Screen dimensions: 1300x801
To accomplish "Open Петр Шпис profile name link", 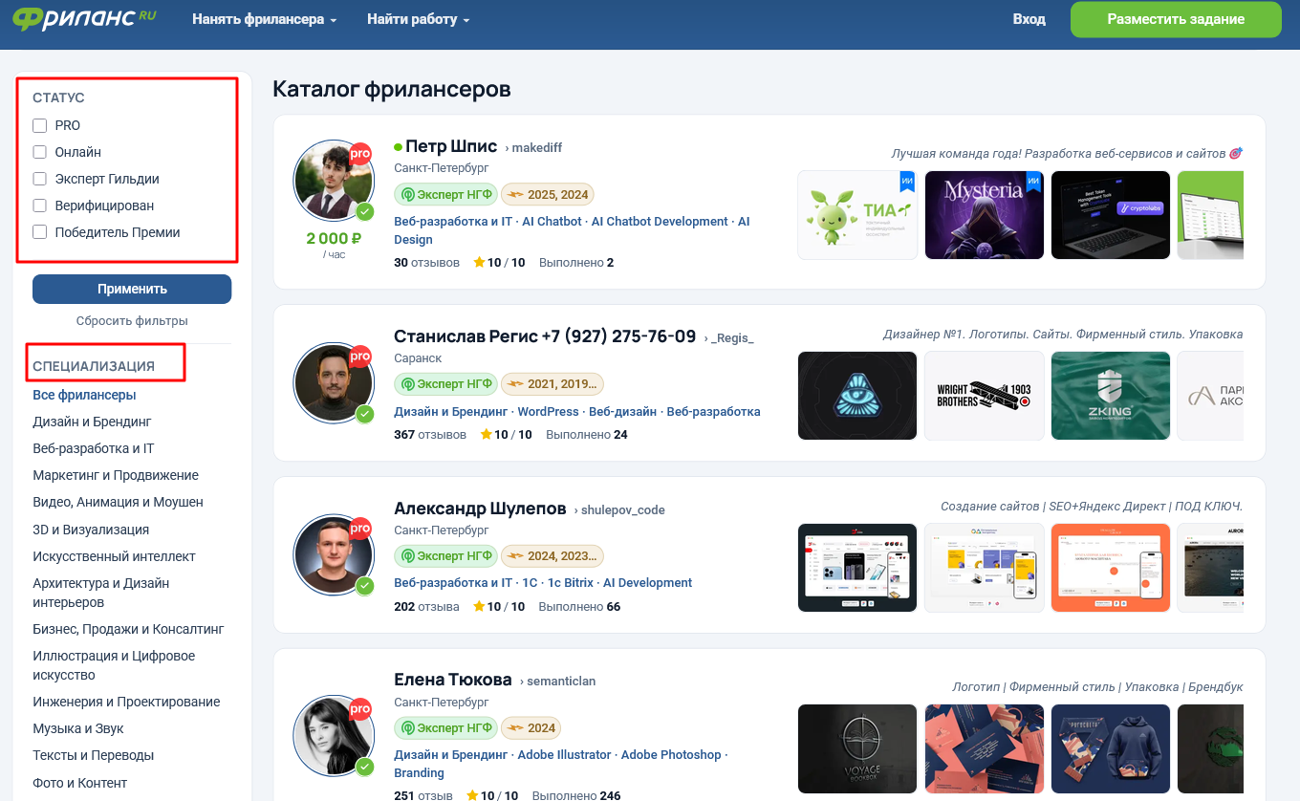I will point(451,146).
